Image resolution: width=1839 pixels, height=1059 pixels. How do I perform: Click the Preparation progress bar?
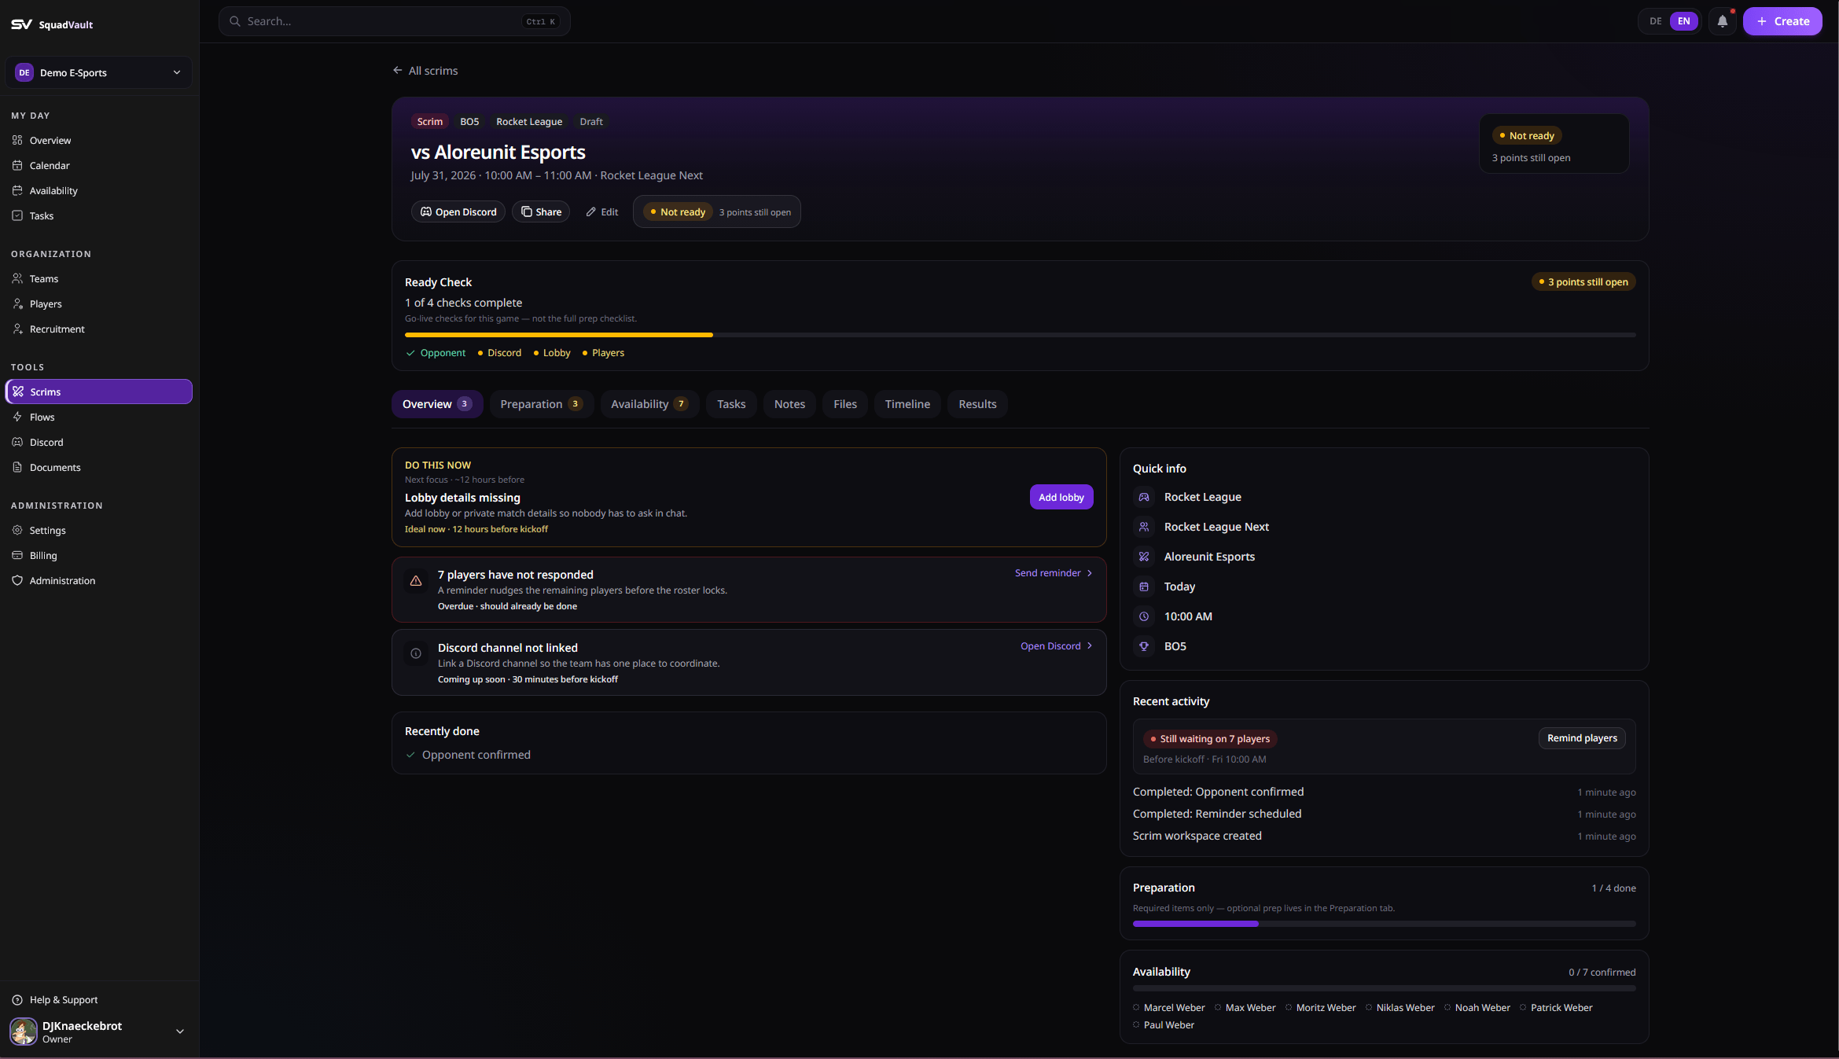coord(1384,924)
